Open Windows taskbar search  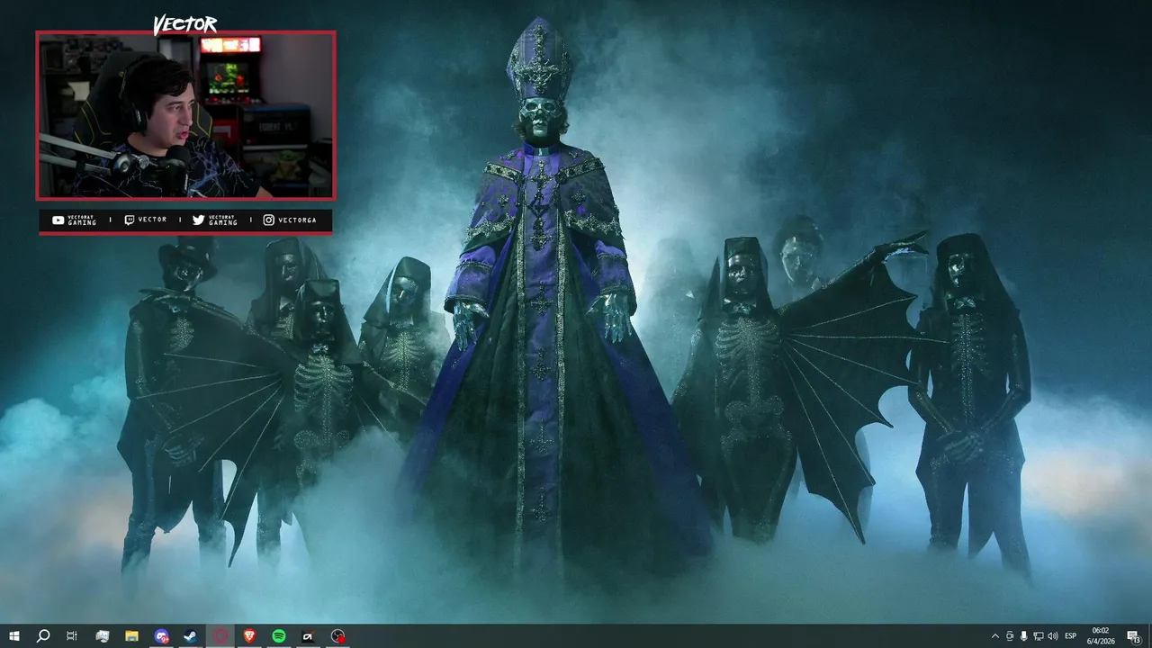click(42, 636)
